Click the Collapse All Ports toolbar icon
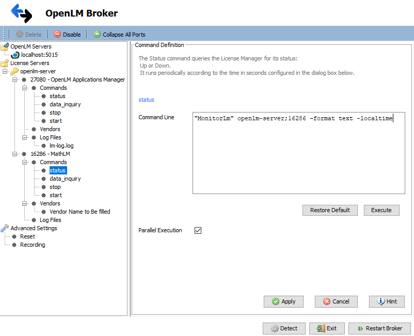Viewport: 414px width, 336px height. (97, 34)
